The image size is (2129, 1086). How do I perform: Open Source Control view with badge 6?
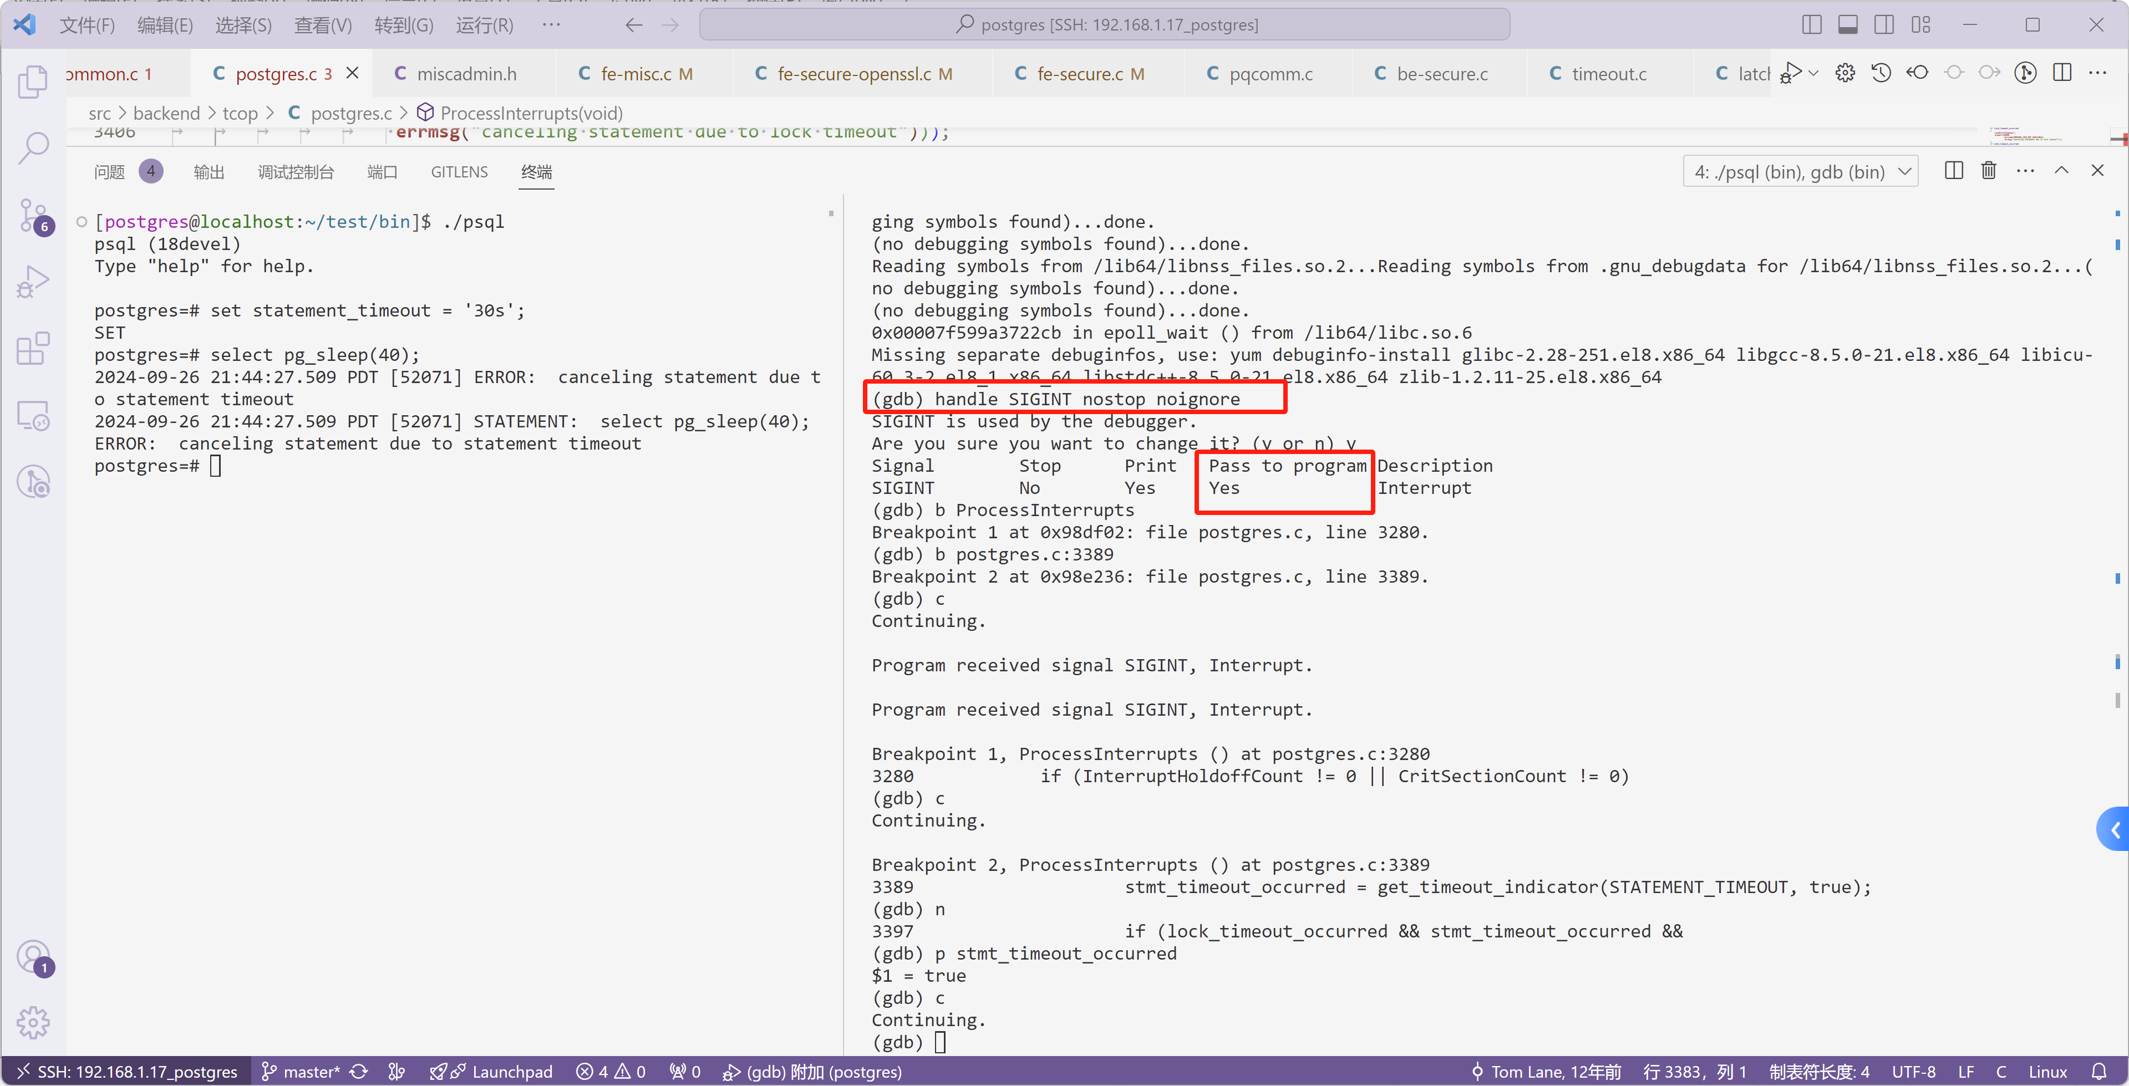[x=33, y=216]
